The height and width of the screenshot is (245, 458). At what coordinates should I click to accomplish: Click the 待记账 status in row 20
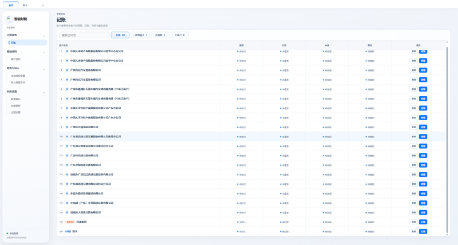coord(285,232)
